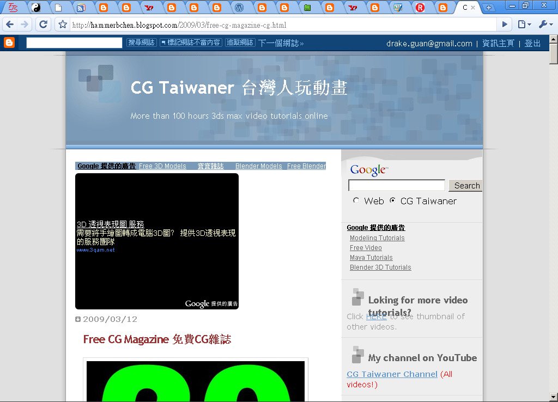The height and width of the screenshot is (402, 558).
Task: Click the Blogger logo in the navbar
Action: [9, 42]
